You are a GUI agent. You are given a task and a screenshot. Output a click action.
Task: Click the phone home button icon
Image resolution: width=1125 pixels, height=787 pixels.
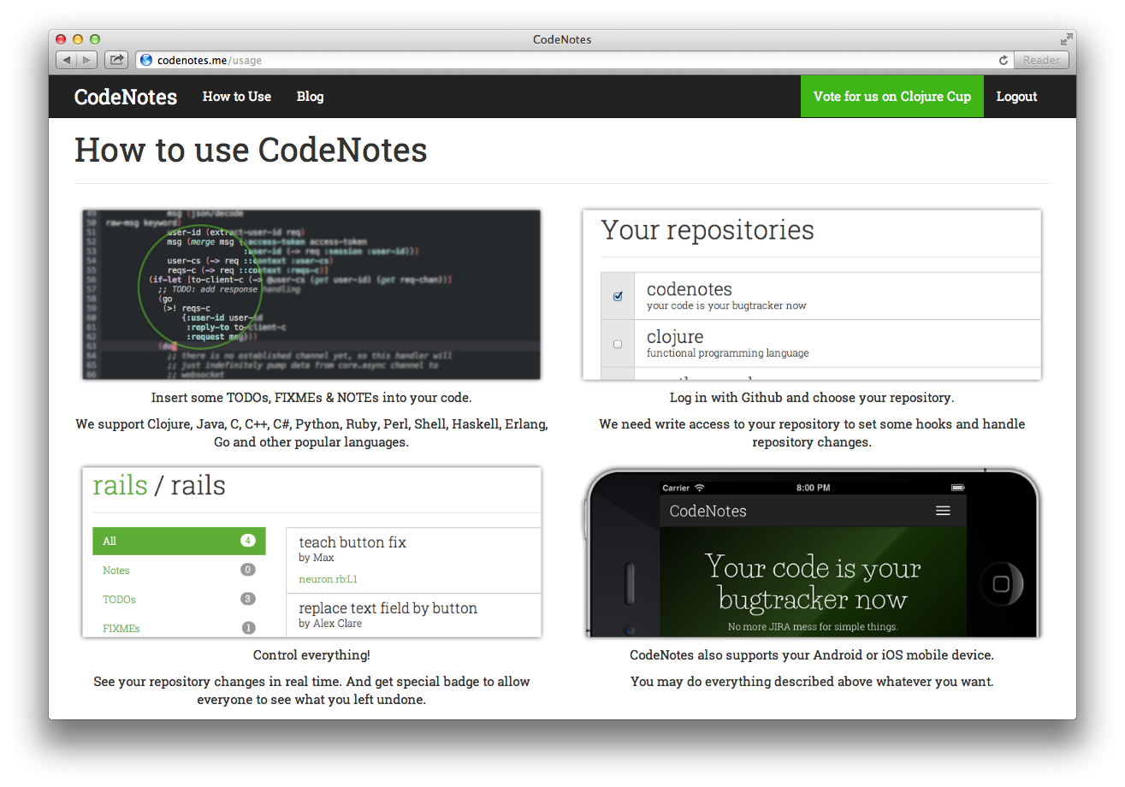(1001, 584)
